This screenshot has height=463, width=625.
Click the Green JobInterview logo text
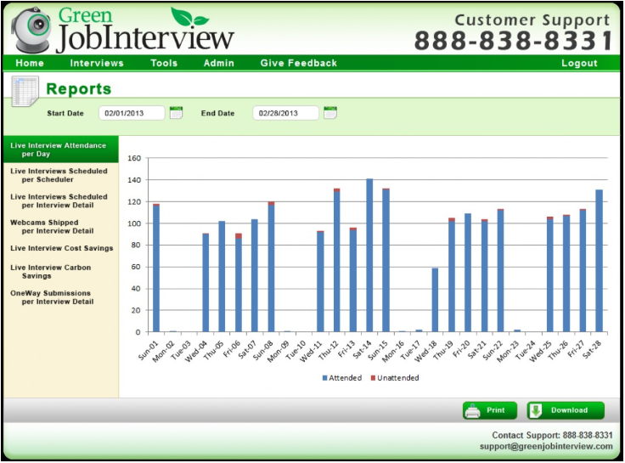click(x=145, y=30)
